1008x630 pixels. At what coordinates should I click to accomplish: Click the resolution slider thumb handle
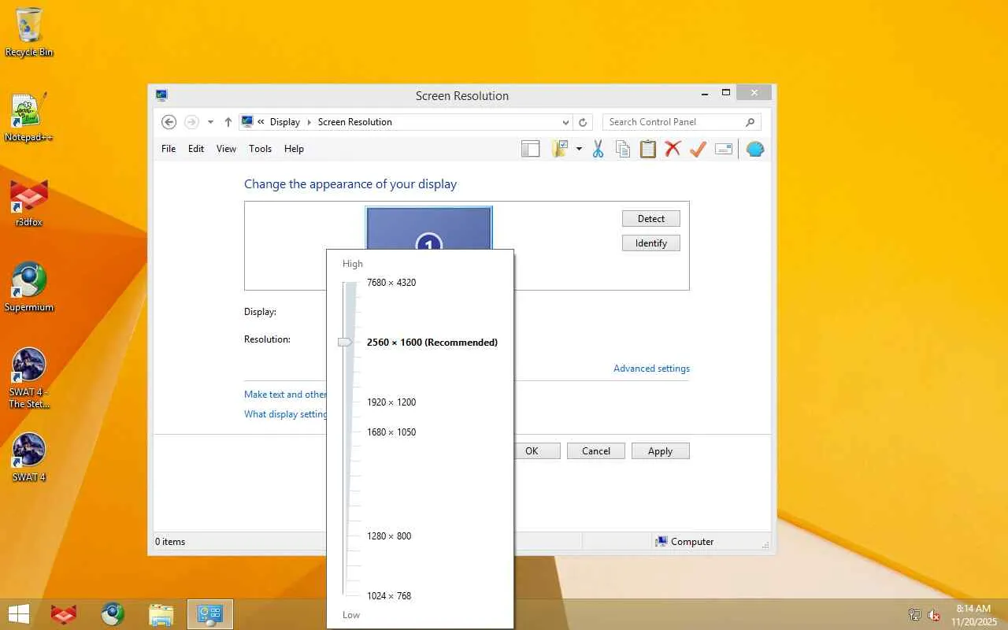[x=345, y=343]
